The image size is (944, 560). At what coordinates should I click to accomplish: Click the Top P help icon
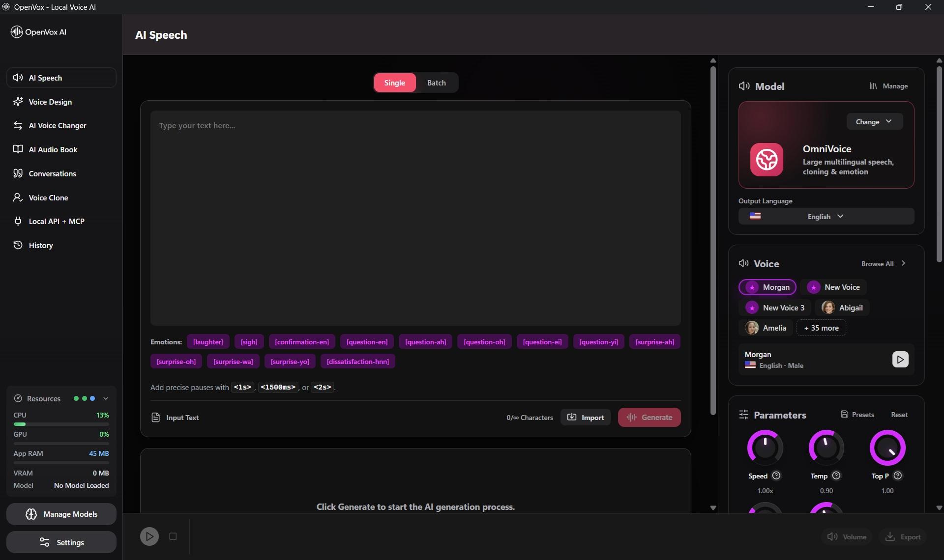[x=898, y=476]
